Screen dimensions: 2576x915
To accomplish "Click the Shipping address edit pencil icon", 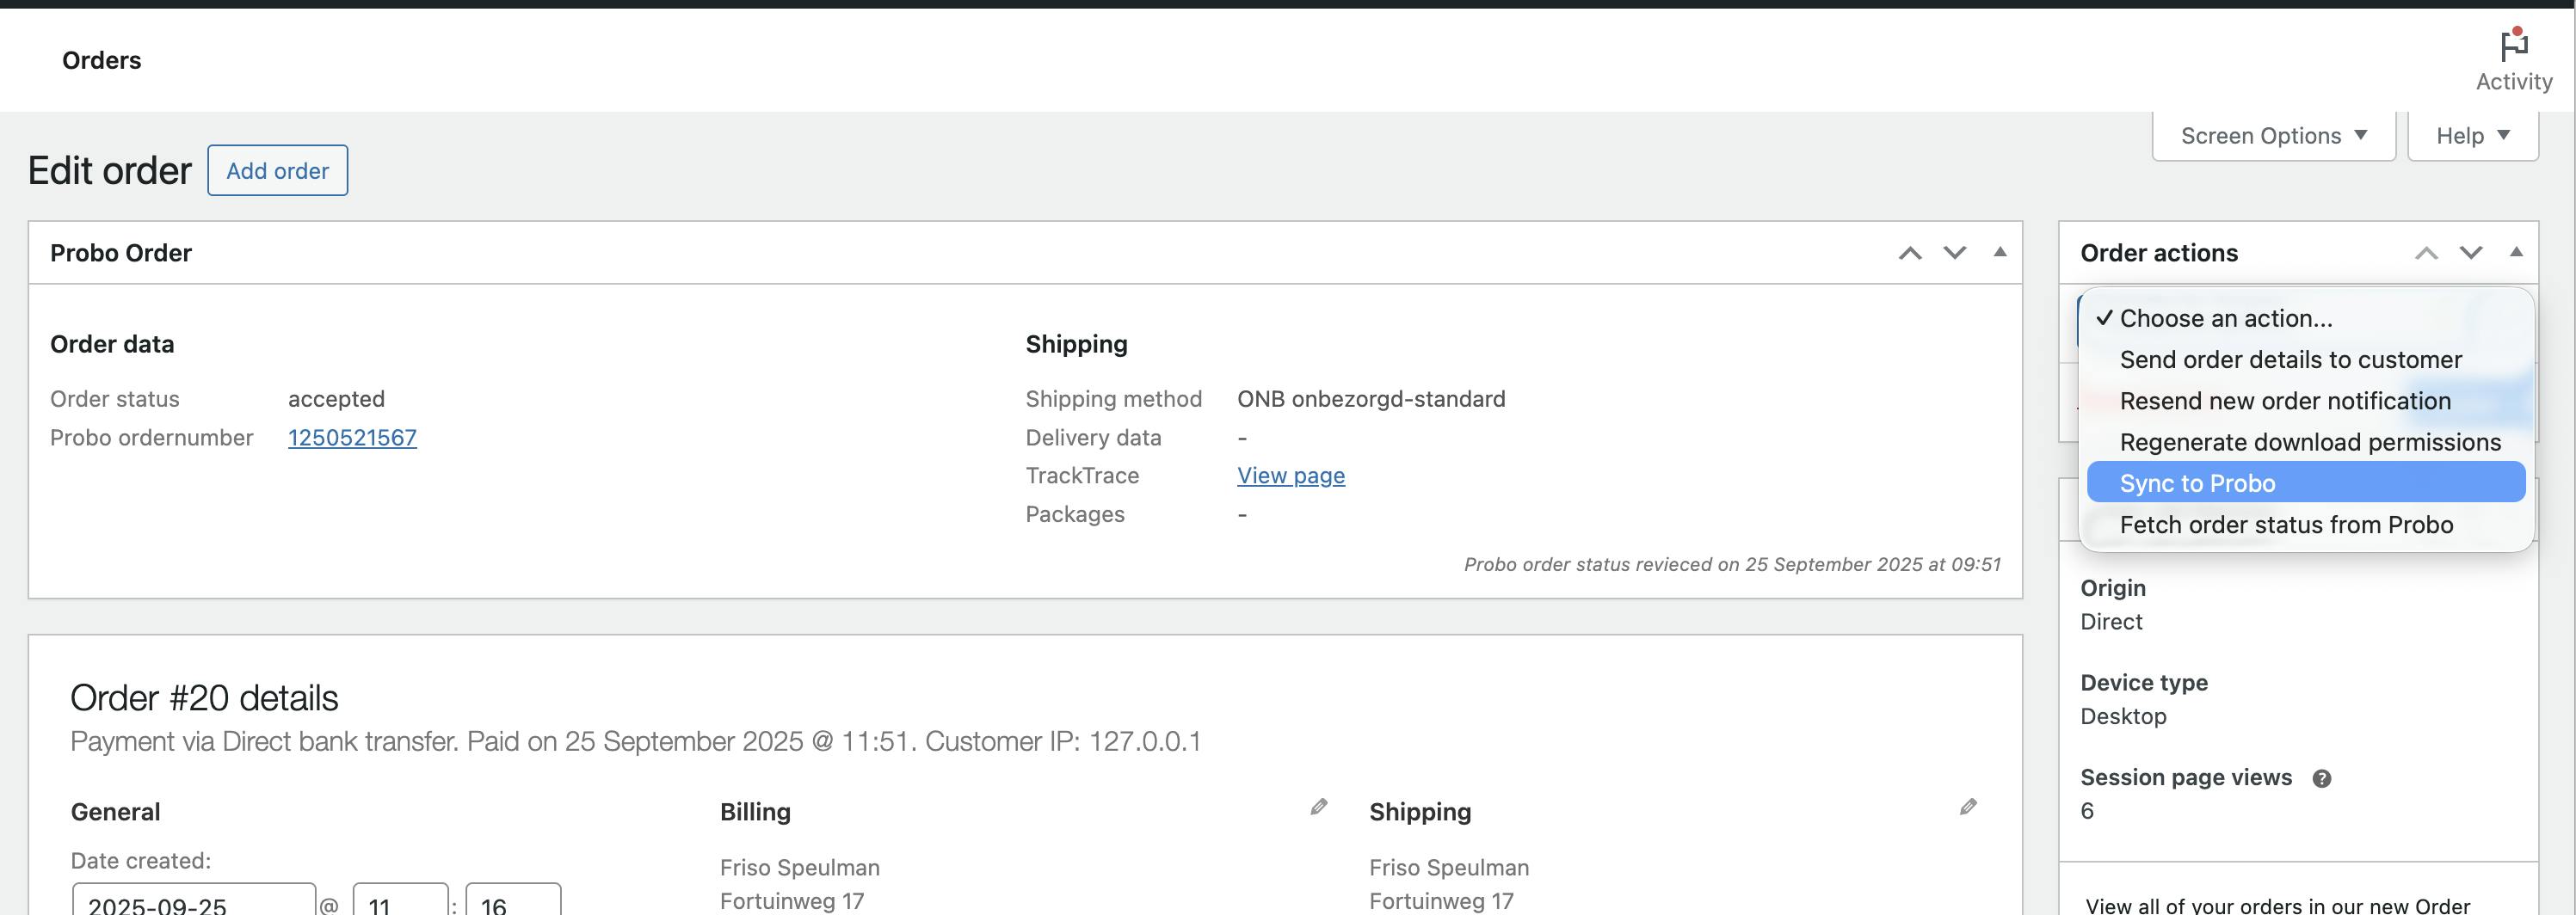I will (1968, 807).
